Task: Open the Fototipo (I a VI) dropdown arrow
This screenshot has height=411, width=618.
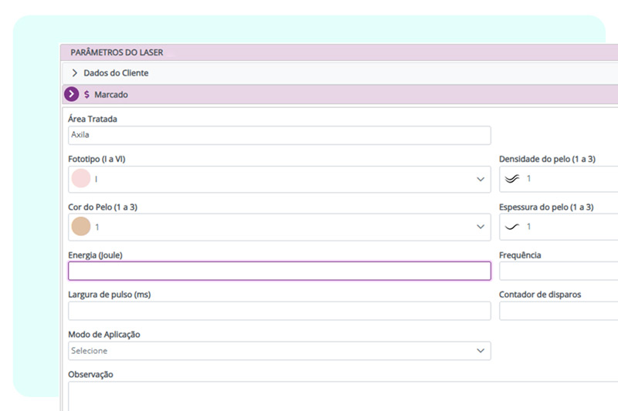Action: click(x=480, y=180)
